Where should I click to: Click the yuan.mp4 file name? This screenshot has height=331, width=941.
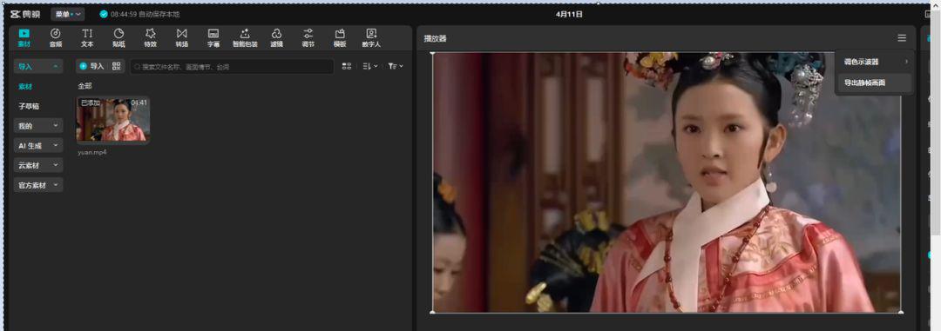(x=92, y=152)
